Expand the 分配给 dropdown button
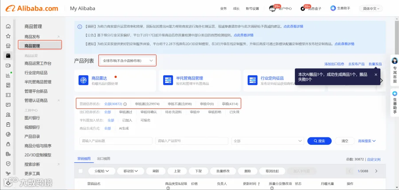Image resolution: width=399 pixels, height=190 pixels. [x=102, y=171]
